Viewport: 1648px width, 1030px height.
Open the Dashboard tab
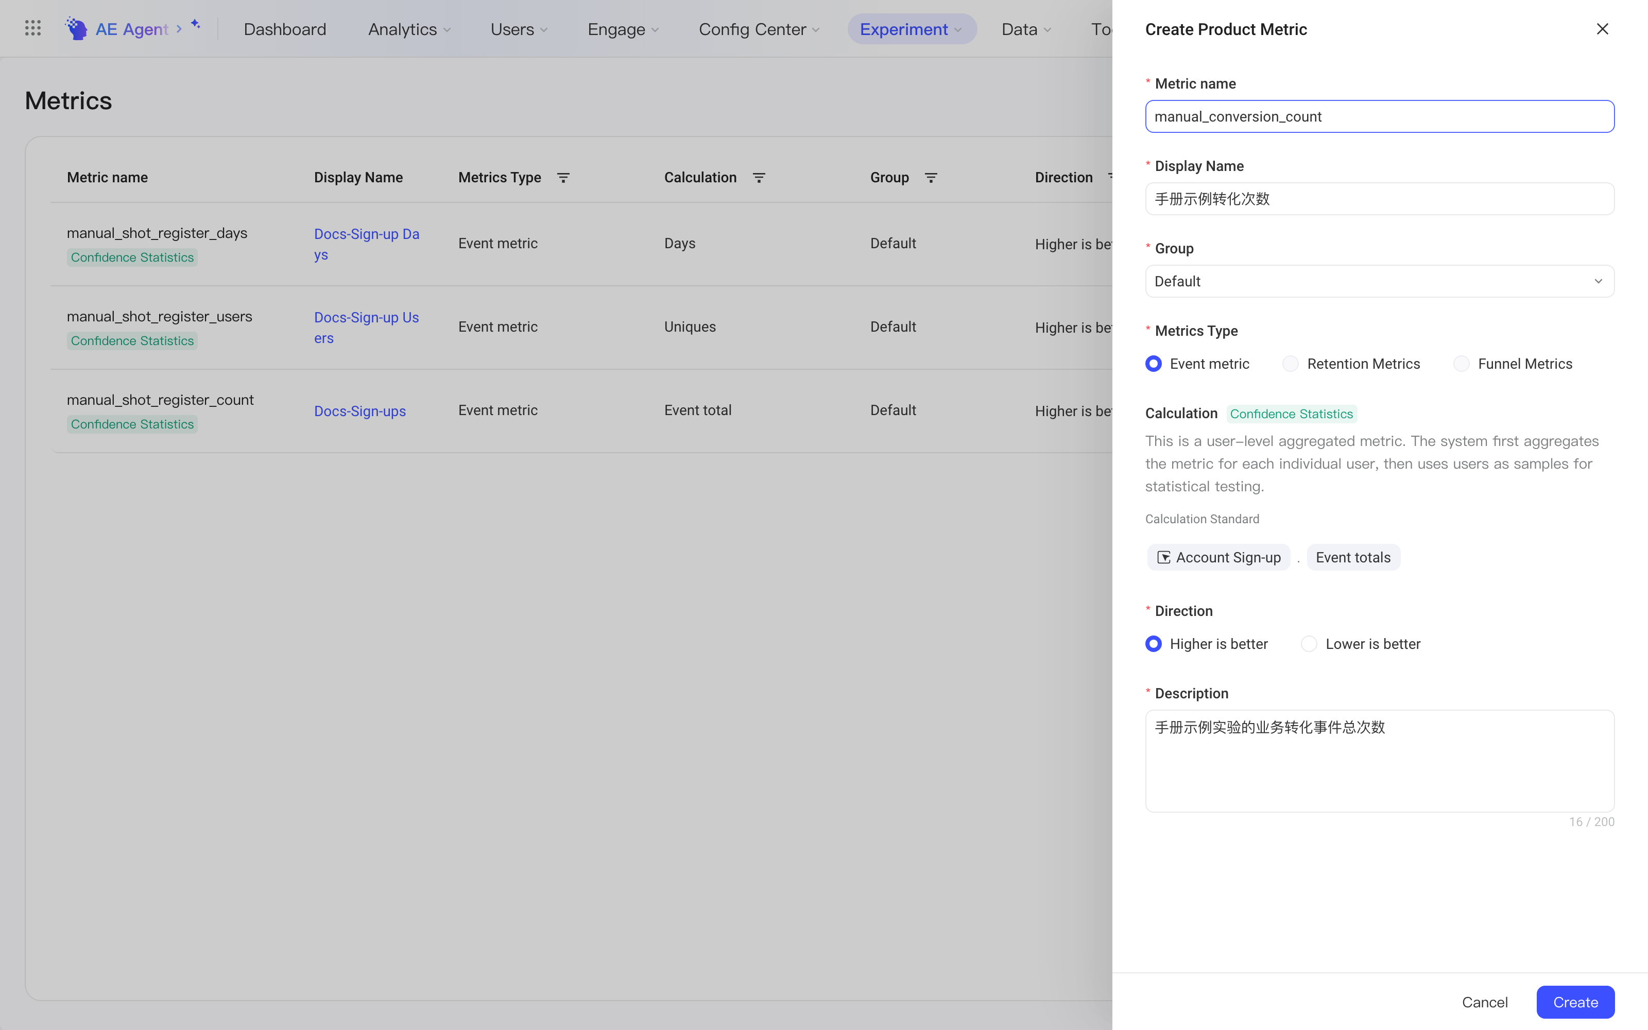click(x=285, y=29)
